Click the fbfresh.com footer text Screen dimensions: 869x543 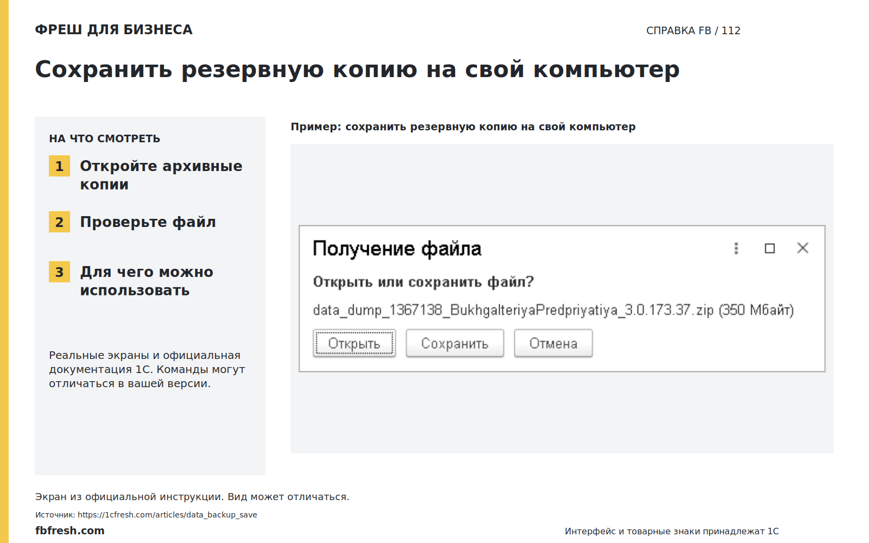70,531
